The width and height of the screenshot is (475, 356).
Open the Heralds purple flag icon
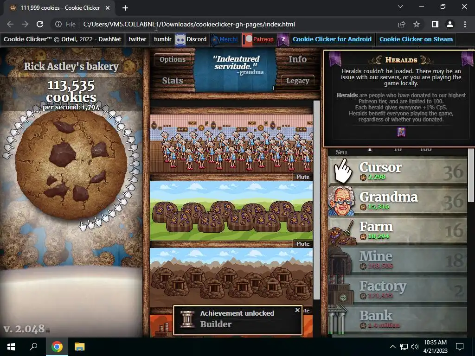click(283, 40)
